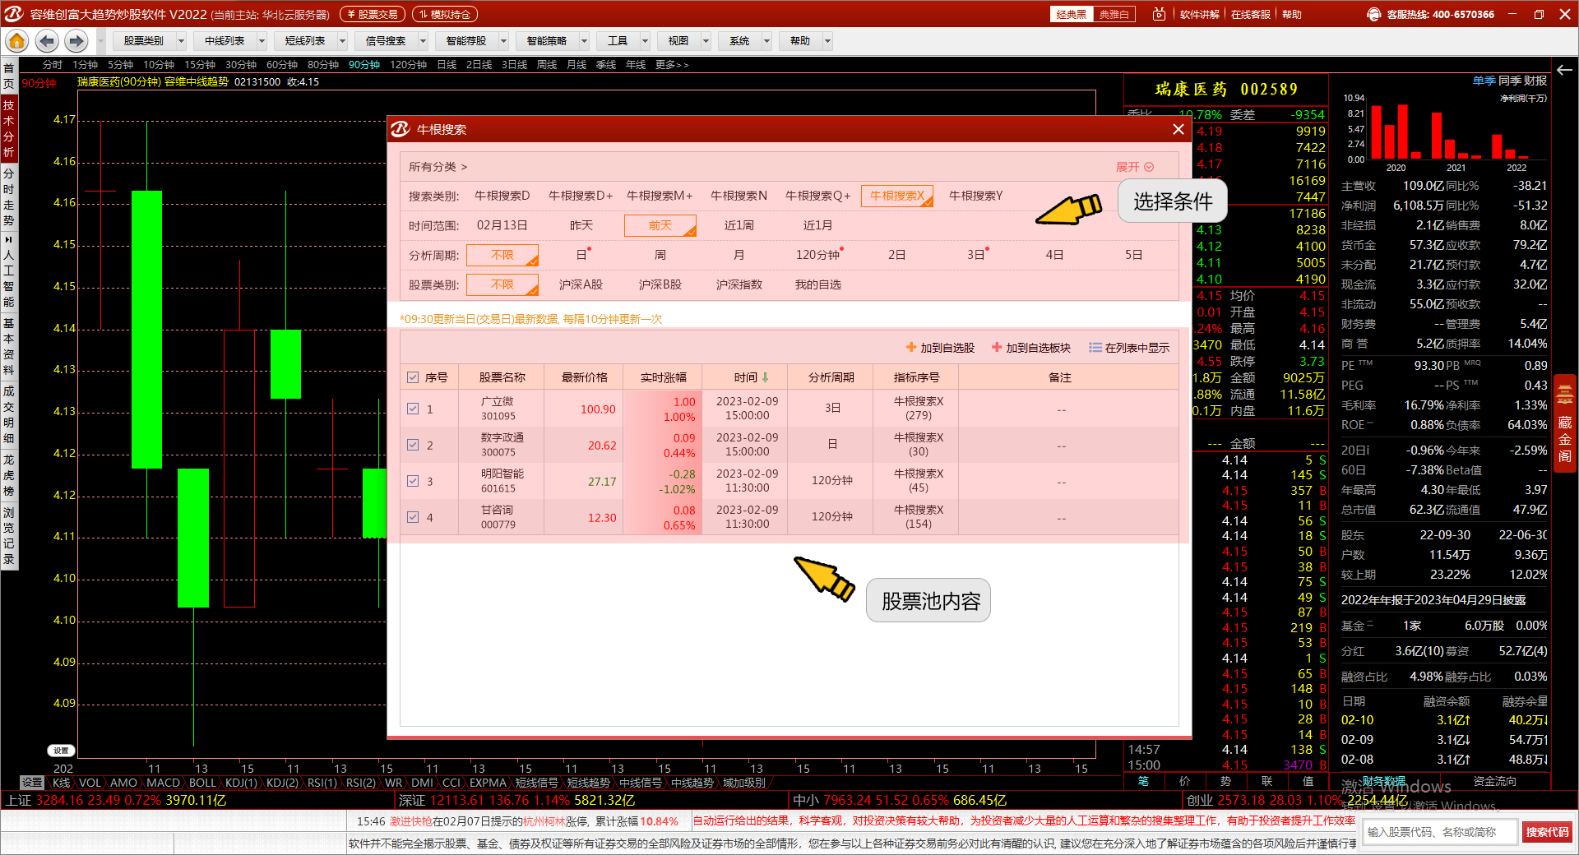Click the back arrow navigation button
The width and height of the screenshot is (1579, 855).
[47, 41]
